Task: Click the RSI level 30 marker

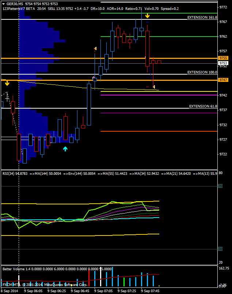Action: tap(220, 249)
